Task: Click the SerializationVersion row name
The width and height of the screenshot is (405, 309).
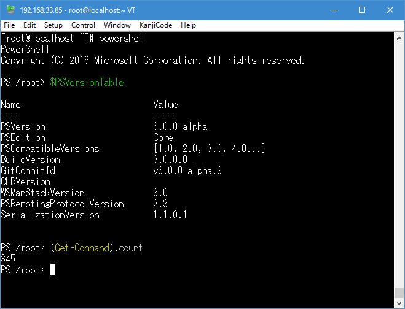Action: (x=50, y=215)
